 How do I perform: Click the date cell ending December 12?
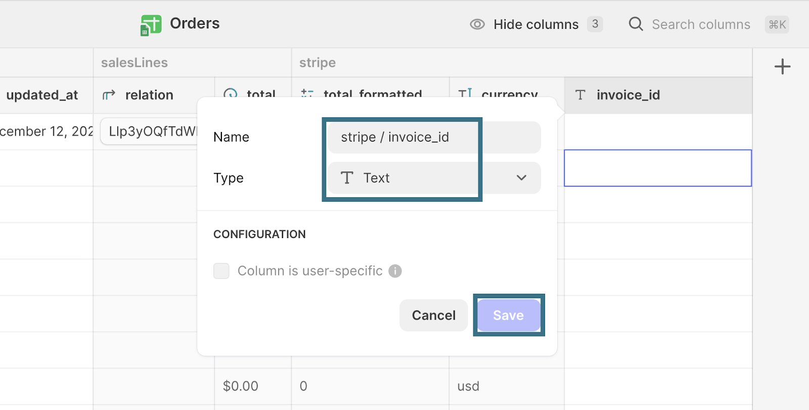(46, 131)
